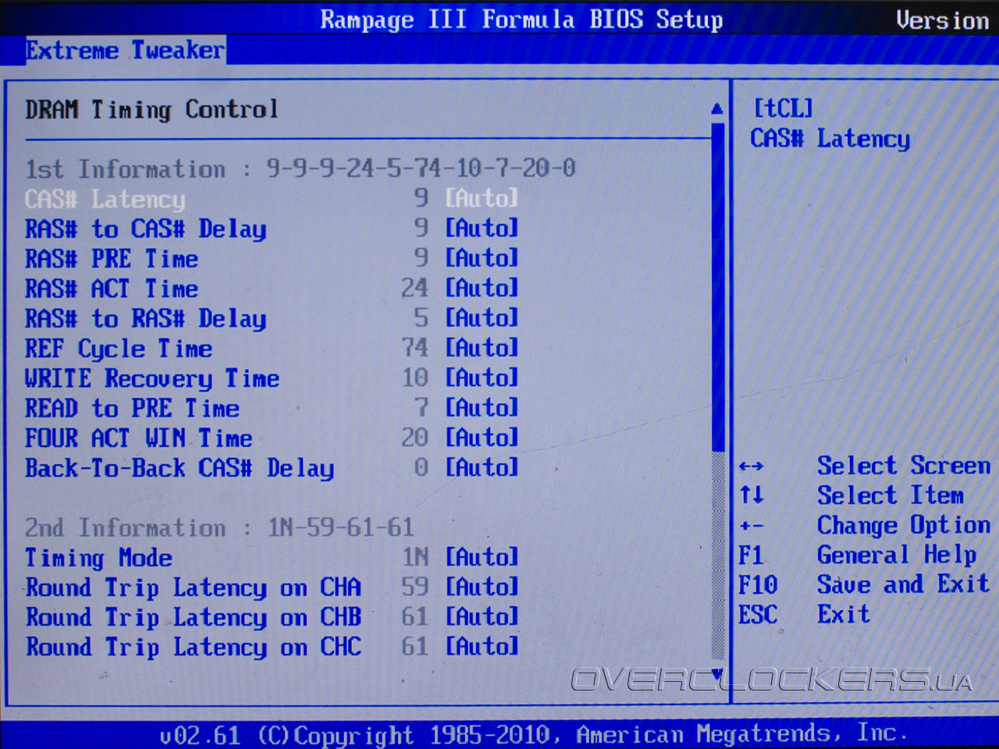999x749 pixels.
Task: Click the 1st Information timing summary line
Action: [300, 169]
